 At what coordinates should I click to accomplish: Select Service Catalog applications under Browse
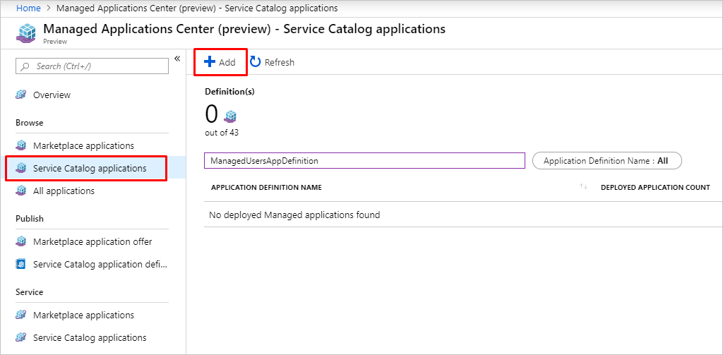click(90, 168)
